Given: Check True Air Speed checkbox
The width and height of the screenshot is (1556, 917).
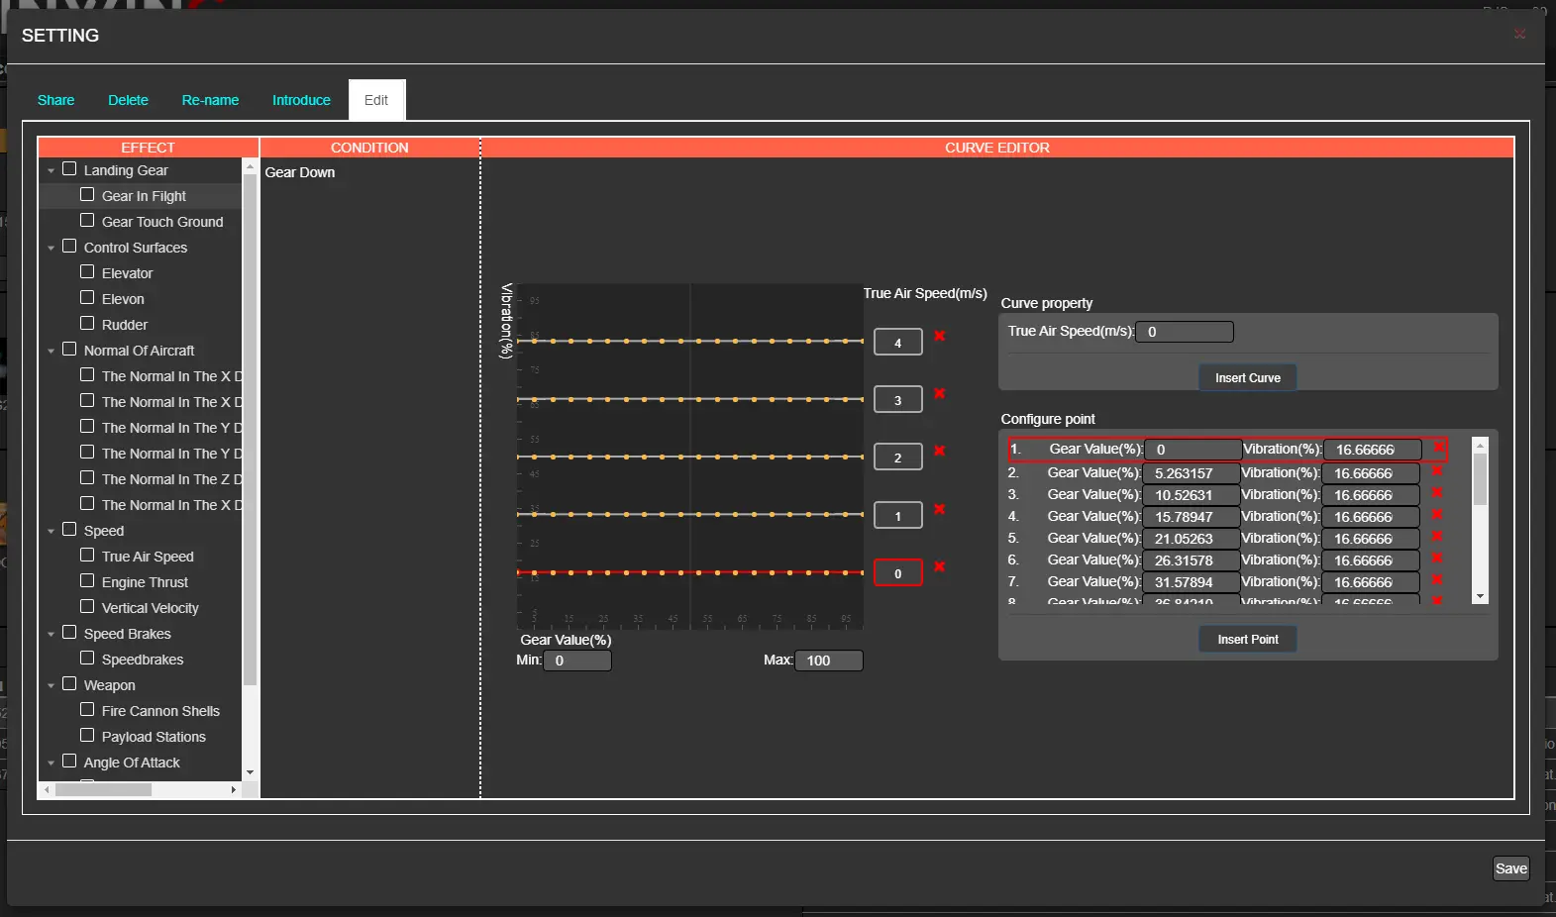Looking at the screenshot, I should [87, 556].
